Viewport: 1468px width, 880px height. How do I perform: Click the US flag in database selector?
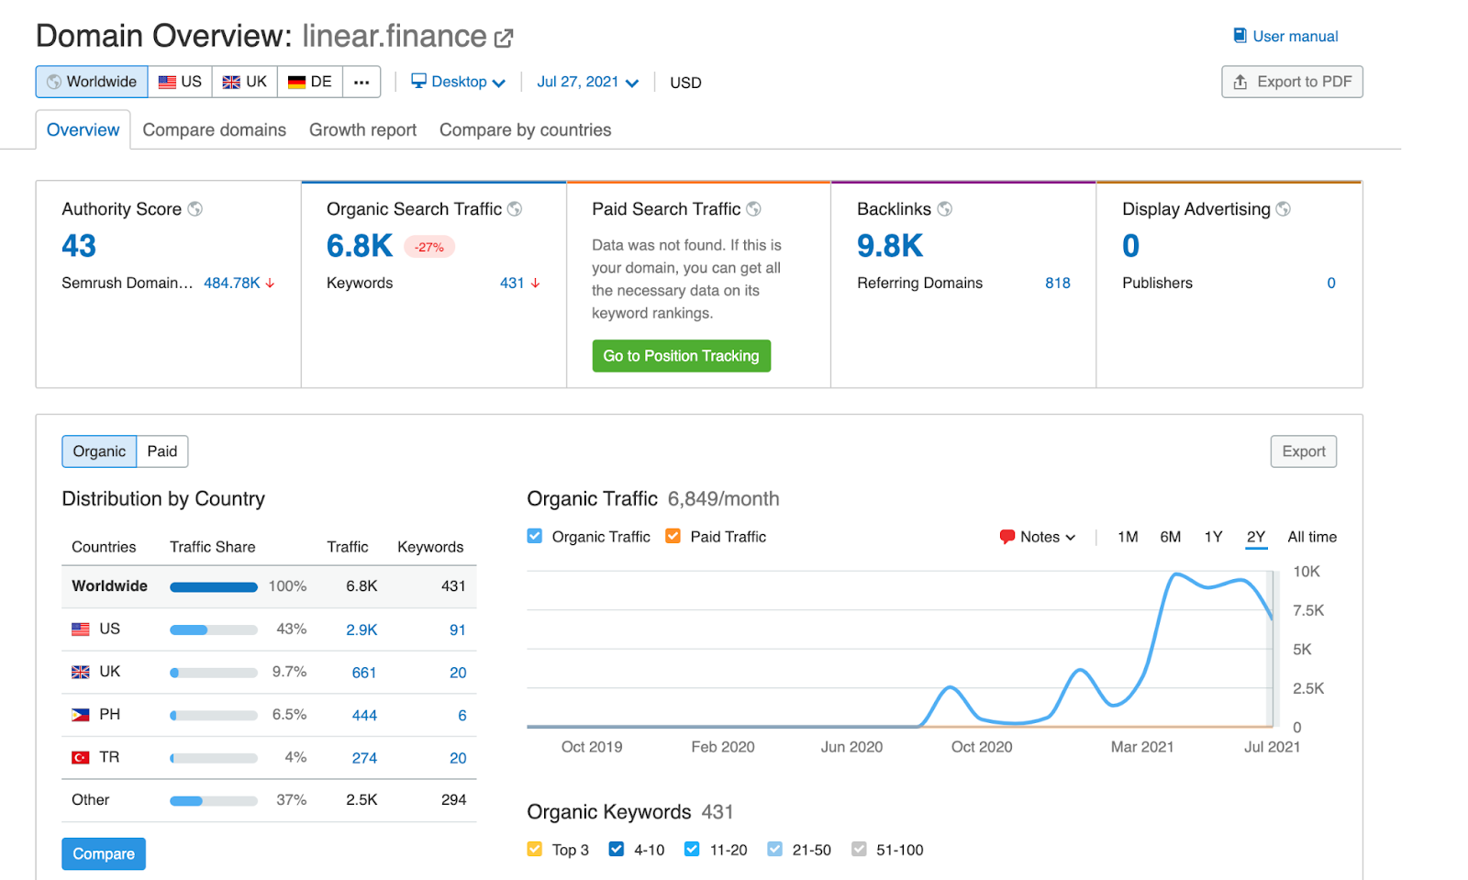[167, 82]
